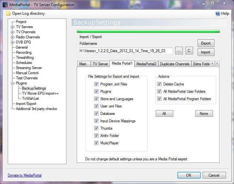Toggle the Xmltv Folder checkbox
The image size is (234, 184).
pos(96,136)
